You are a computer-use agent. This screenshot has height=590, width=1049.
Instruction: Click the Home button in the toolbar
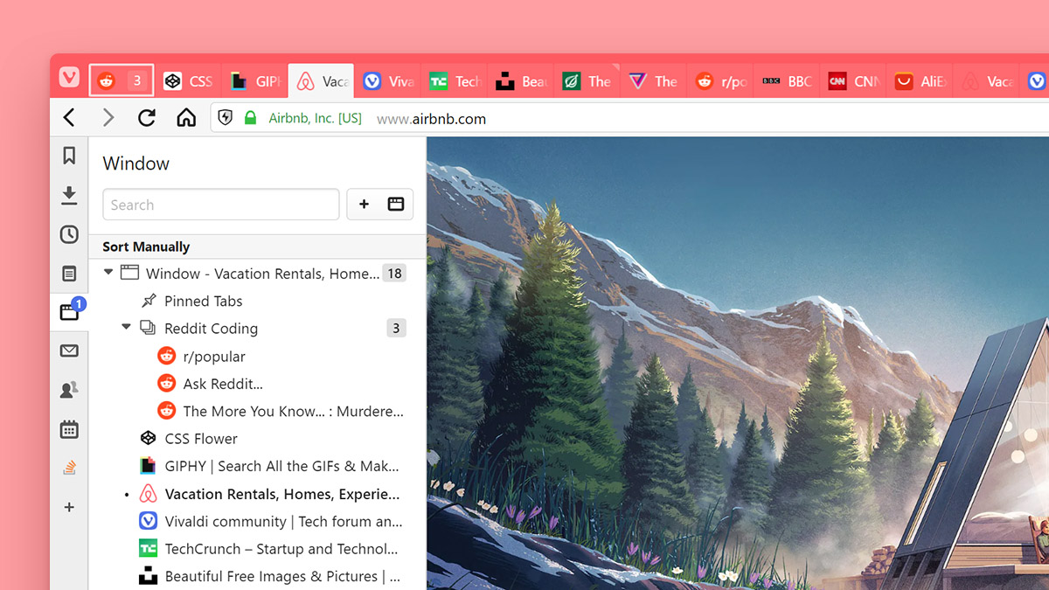click(186, 117)
